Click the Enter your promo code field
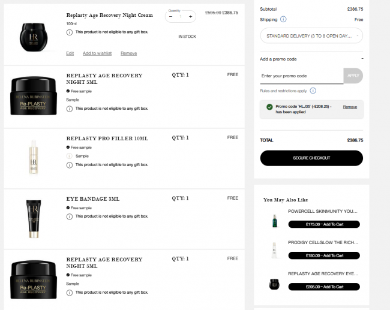 coord(302,76)
